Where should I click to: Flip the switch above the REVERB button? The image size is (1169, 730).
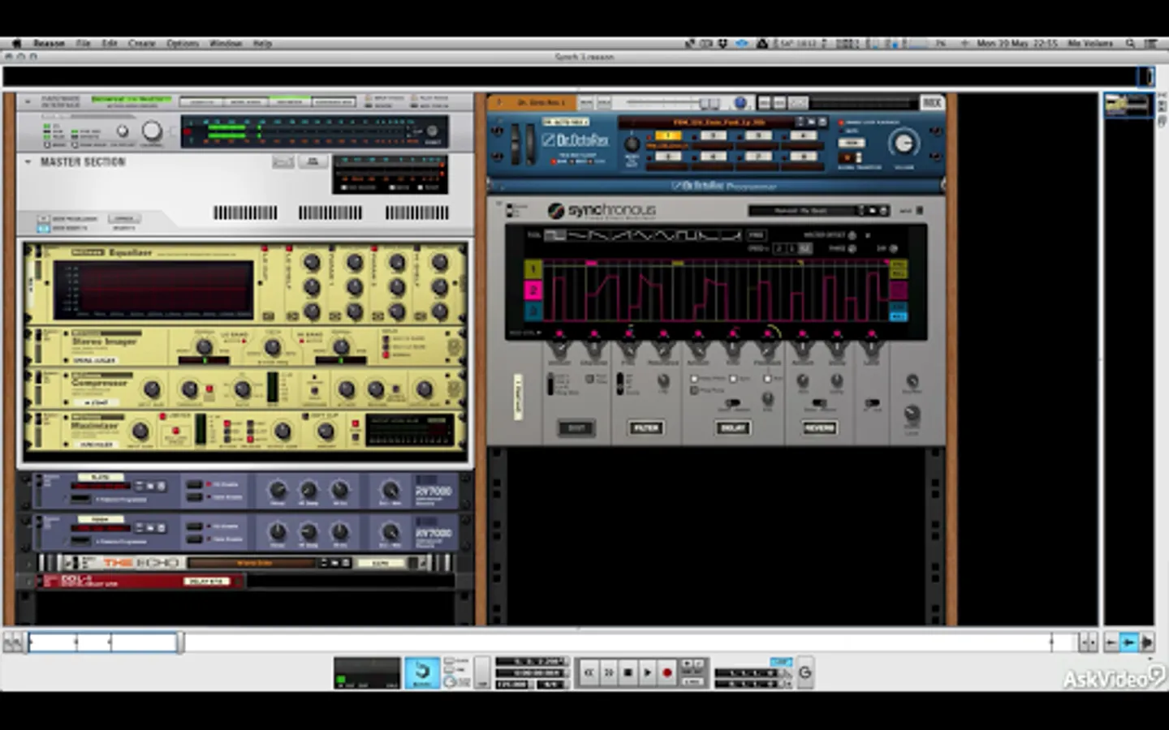[x=819, y=404]
